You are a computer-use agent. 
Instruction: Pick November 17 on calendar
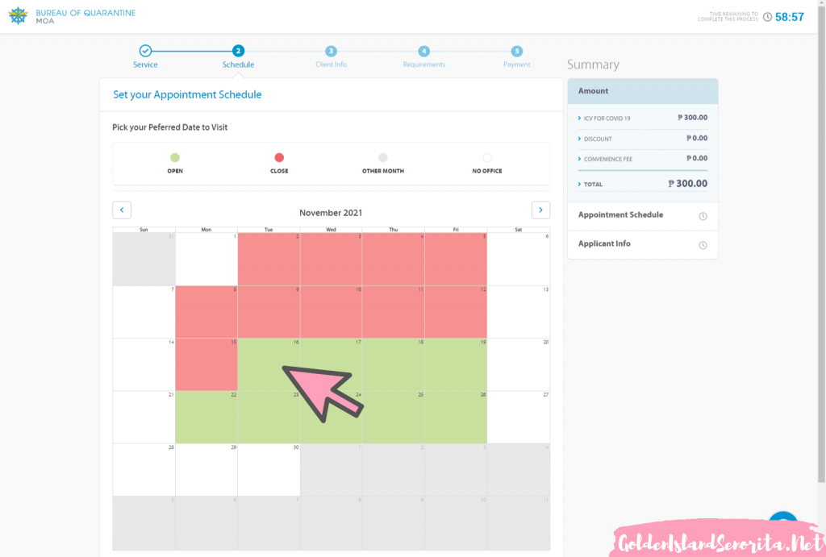click(x=331, y=364)
